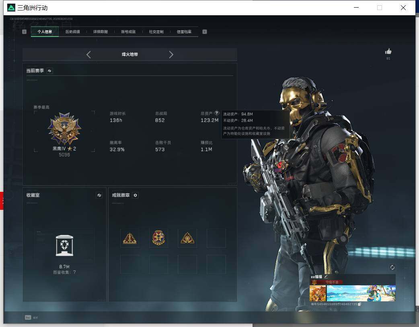The height and width of the screenshot is (327, 419).
Task: Switch to the 信誉档案 tab
Action: [x=184, y=32]
